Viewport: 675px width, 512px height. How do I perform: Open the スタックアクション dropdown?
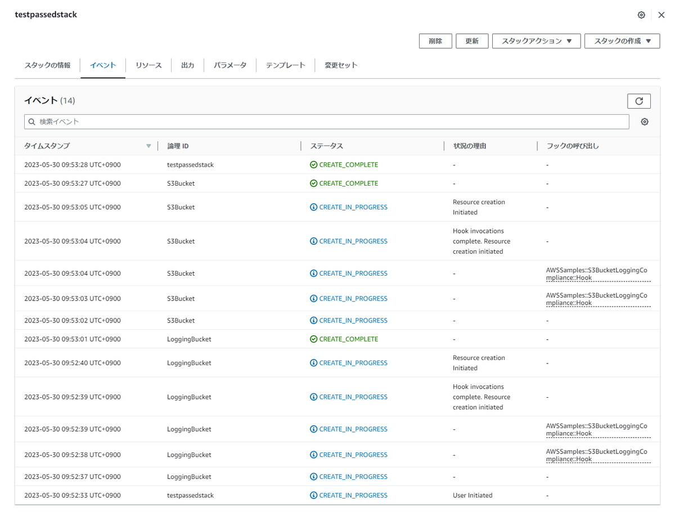pos(536,41)
